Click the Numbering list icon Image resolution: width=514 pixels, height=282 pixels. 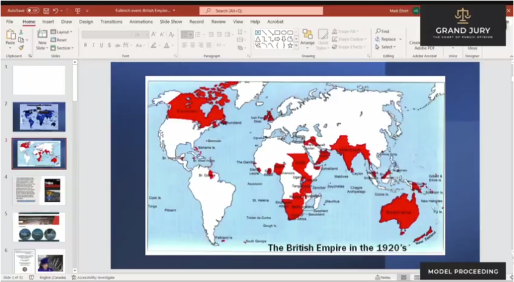pos(198,35)
